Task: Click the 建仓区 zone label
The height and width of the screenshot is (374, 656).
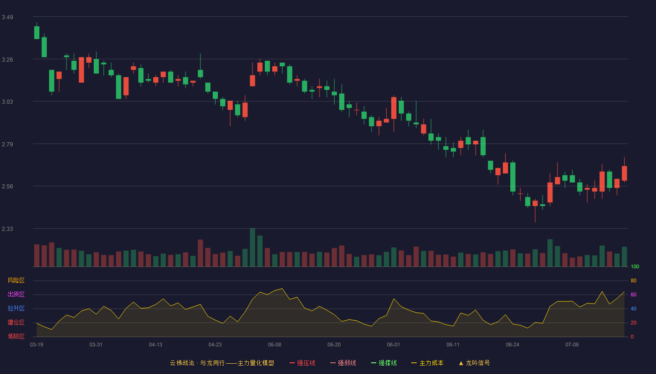Action: tap(16, 323)
